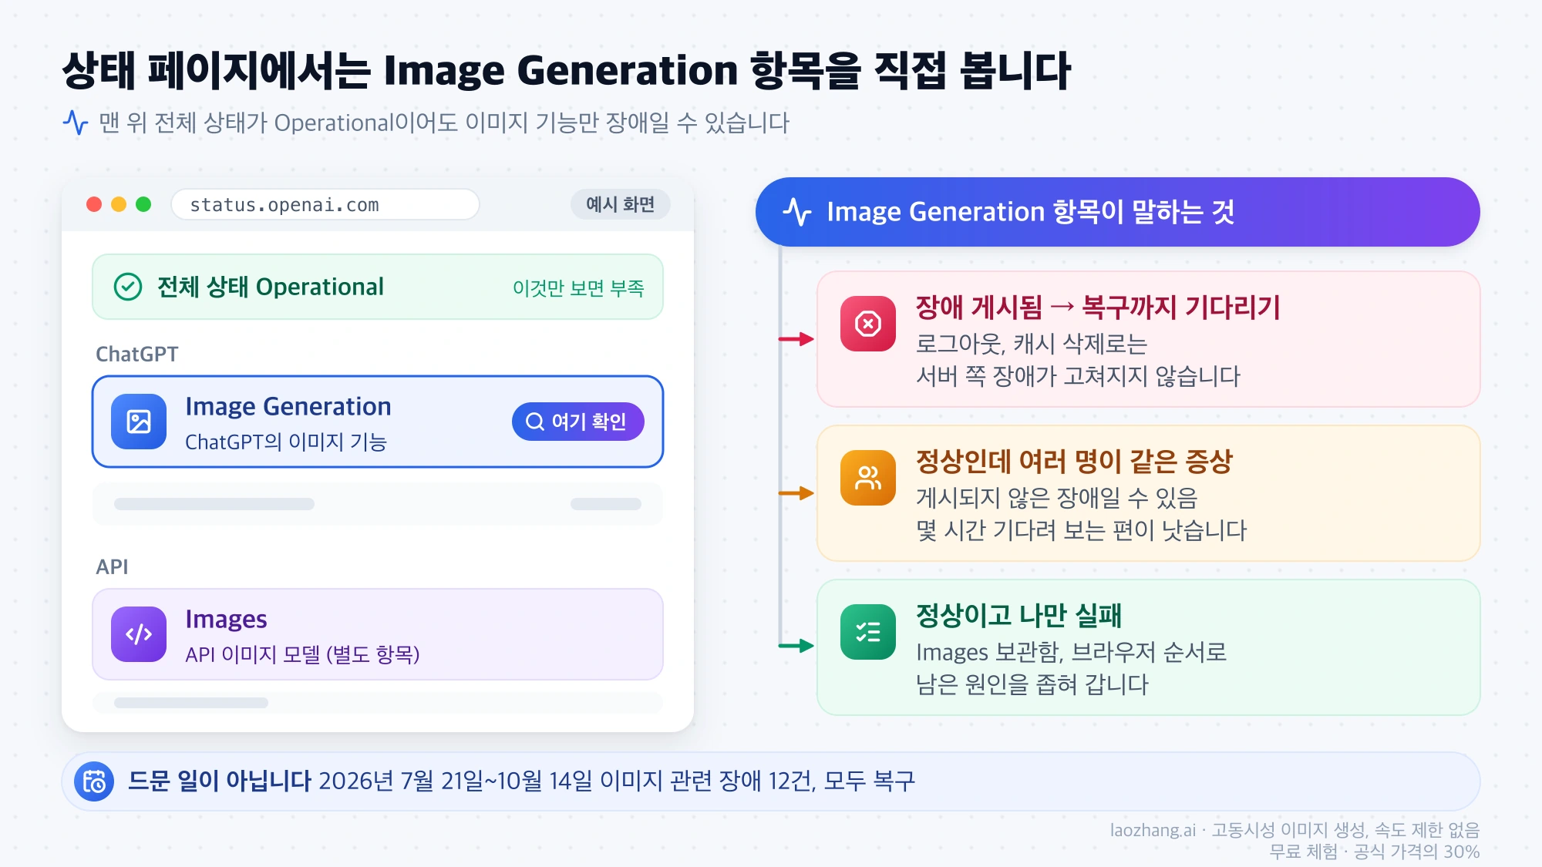1542x867 pixels.
Task: Click the status.openai.com address bar
Action: pyautogui.click(x=325, y=204)
